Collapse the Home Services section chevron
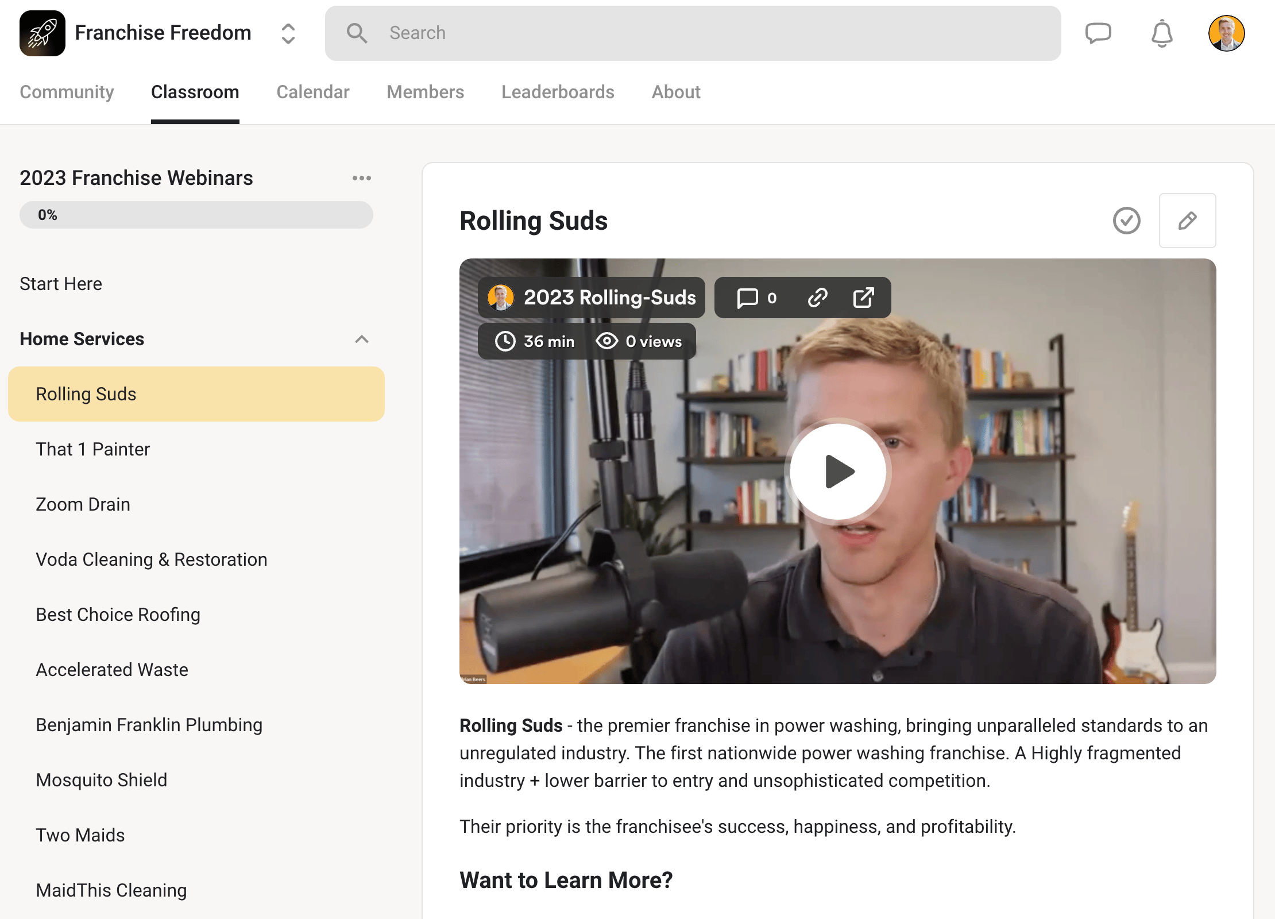This screenshot has height=919, width=1275. 362,339
